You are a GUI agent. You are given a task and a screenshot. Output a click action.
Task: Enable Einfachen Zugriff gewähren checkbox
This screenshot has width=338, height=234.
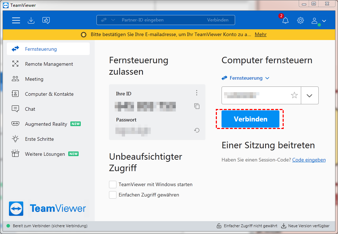(113, 195)
